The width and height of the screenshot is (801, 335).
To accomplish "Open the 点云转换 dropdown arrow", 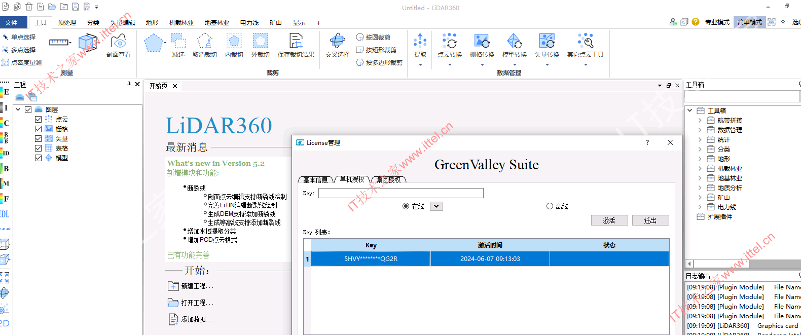I will tap(450, 65).
